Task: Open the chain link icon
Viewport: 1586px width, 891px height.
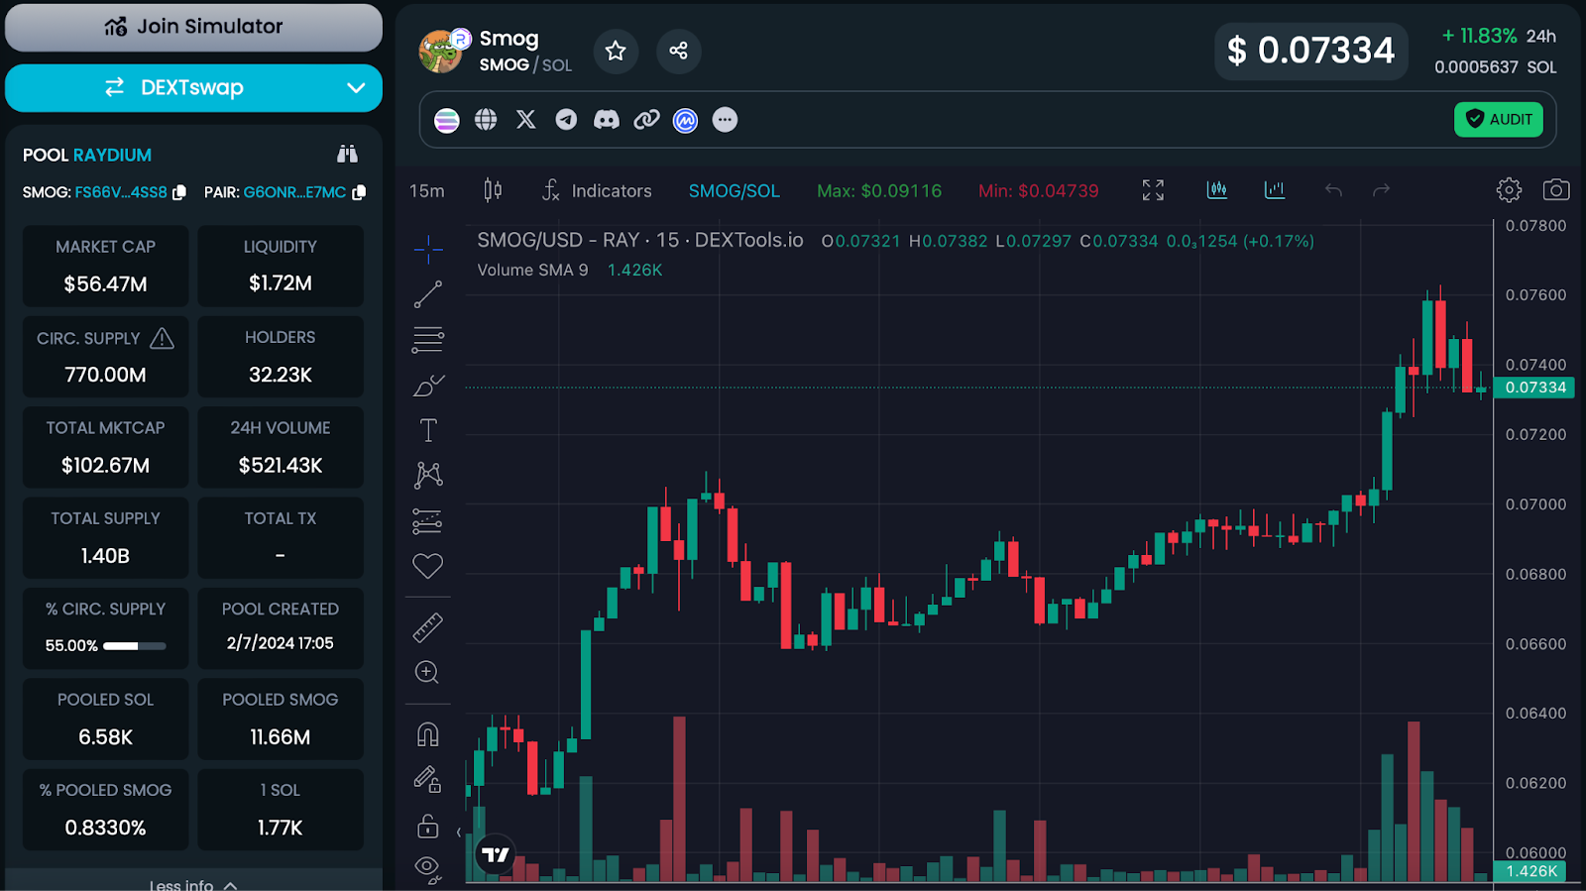Action: 646,120
